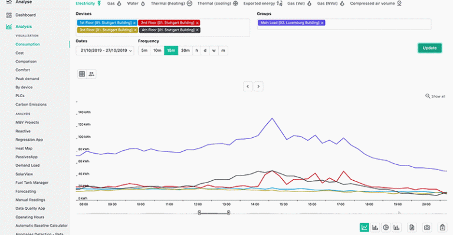Go to next period arrow
Viewport: 453px width, 235px height.
[x=258, y=87]
